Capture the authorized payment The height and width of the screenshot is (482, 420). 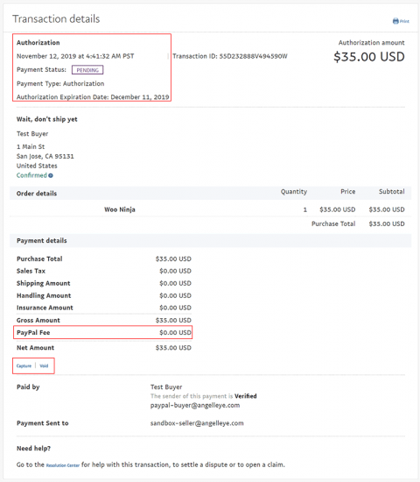[24, 365]
